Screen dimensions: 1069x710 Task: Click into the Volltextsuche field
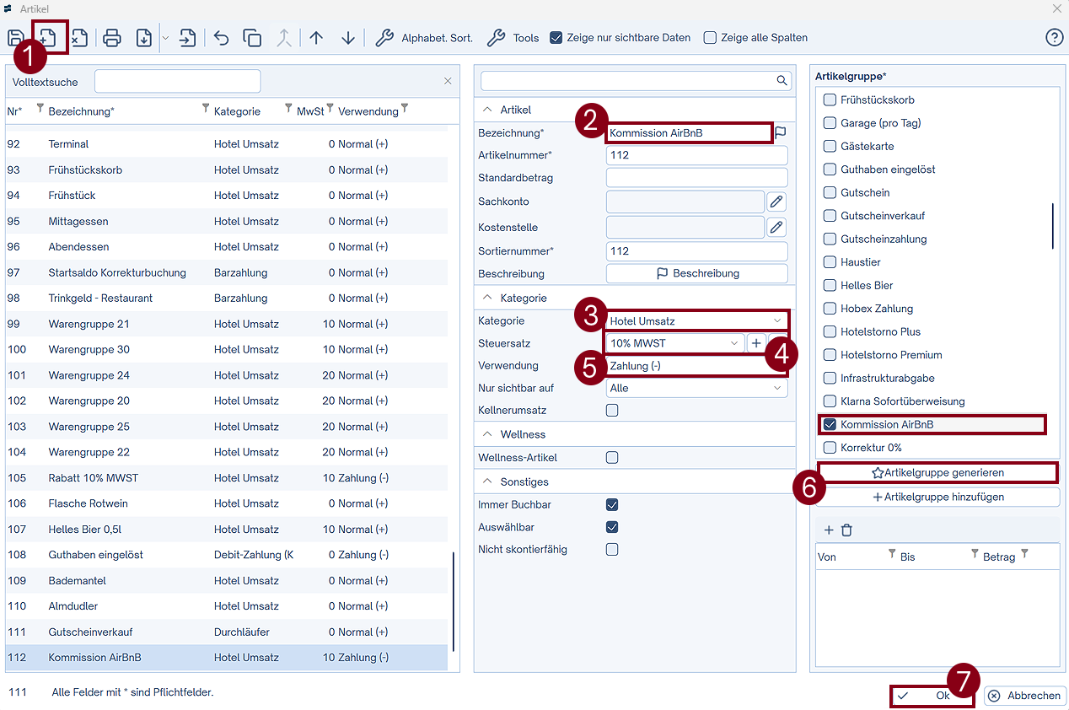pos(177,82)
